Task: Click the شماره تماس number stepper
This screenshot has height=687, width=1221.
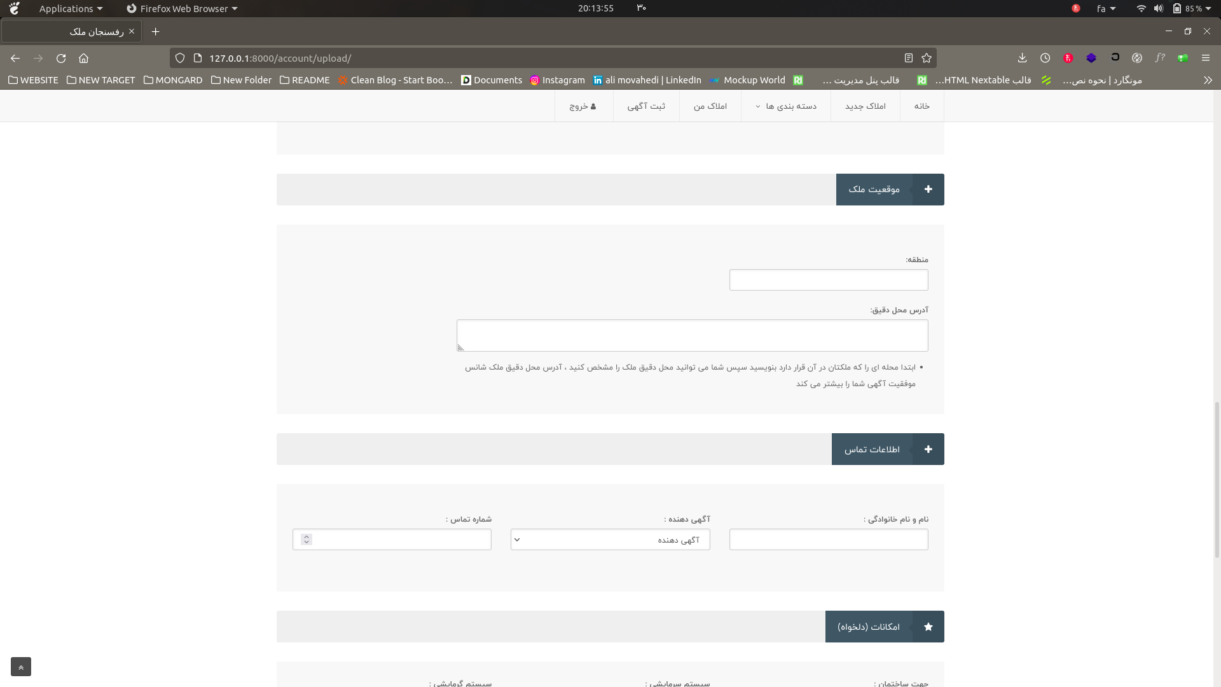Action: 307,539
